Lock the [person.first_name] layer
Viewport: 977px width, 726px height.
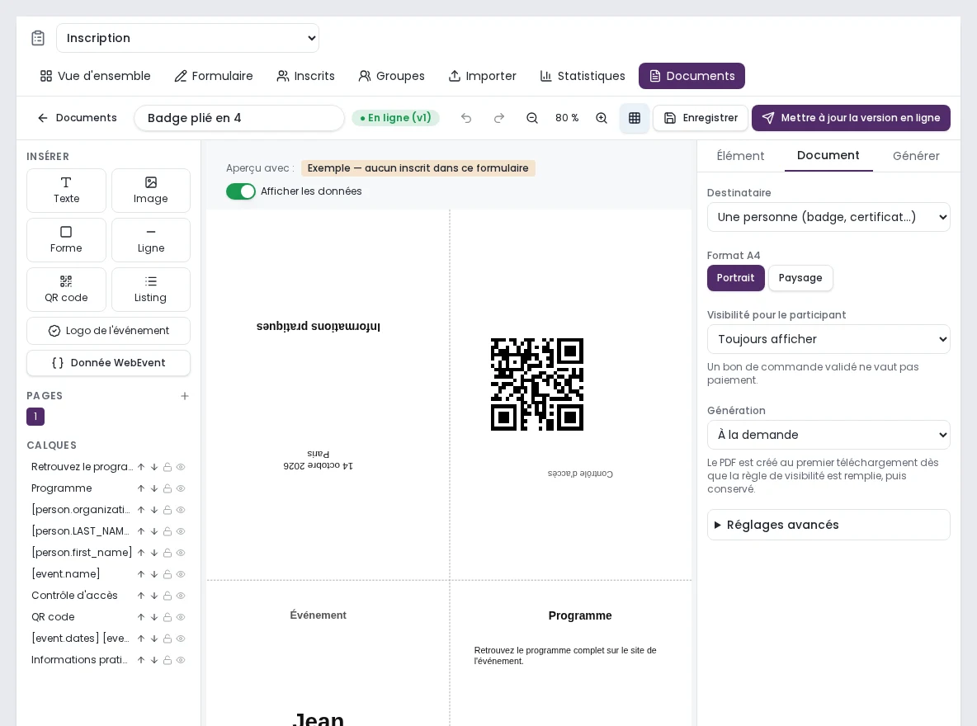click(167, 553)
